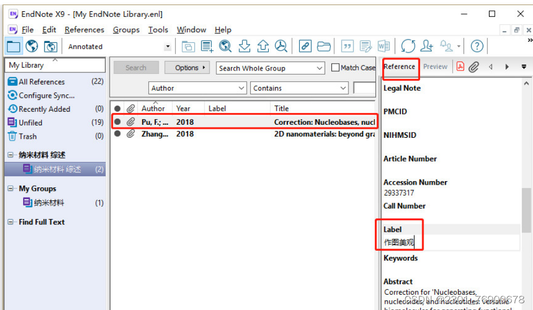533x310 pixels.
Task: Click Attach File paperclip in reference panel
Action: point(474,67)
